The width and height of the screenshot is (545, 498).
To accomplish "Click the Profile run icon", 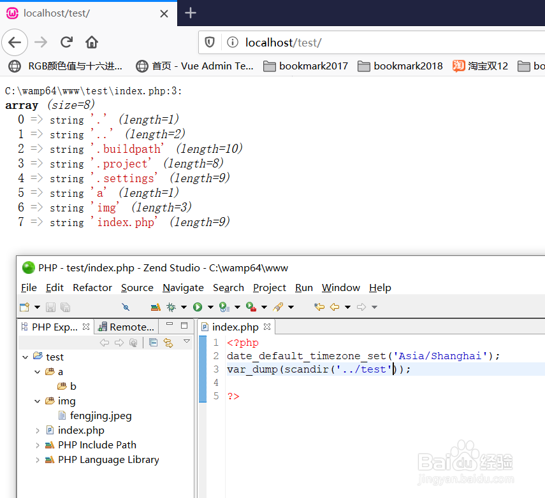I will [x=224, y=307].
